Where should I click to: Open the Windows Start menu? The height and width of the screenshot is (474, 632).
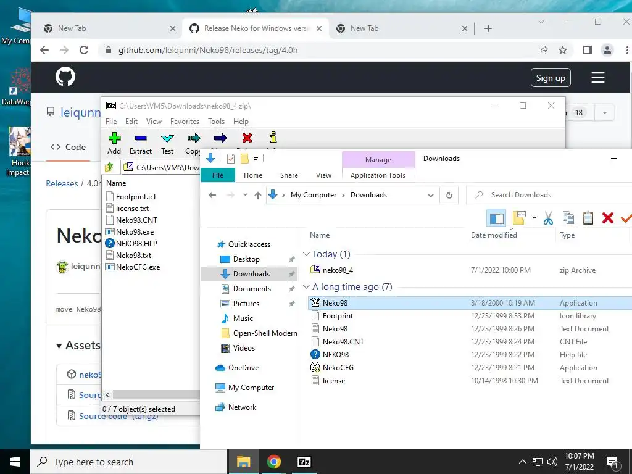tap(15, 462)
